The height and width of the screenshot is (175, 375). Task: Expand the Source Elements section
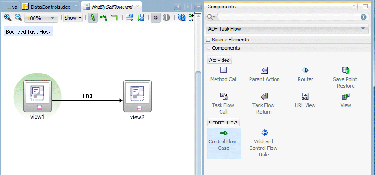click(x=208, y=40)
